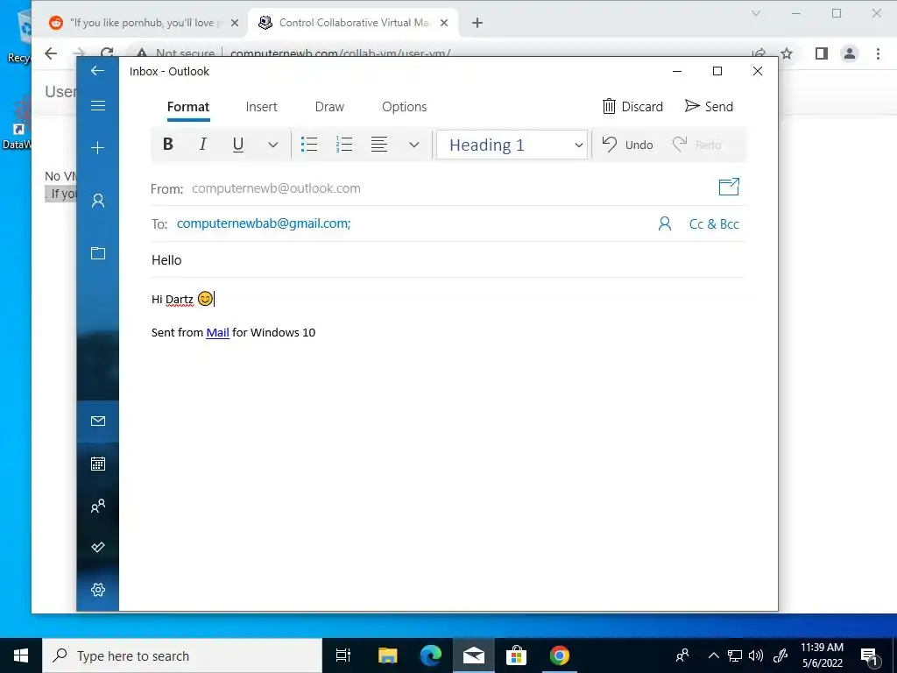Launch Microsoft Edge from taskbar
This screenshot has height=673, width=897.
[431, 655]
